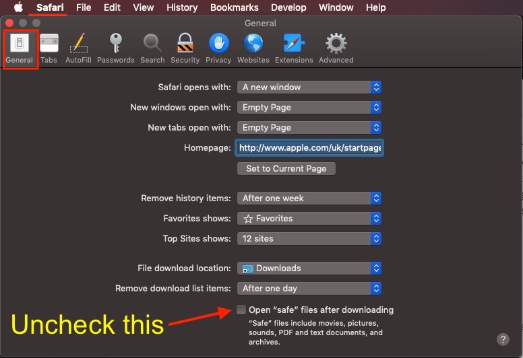The width and height of the screenshot is (523, 358).
Task: Open the Security padlock pane
Action: [x=185, y=48]
